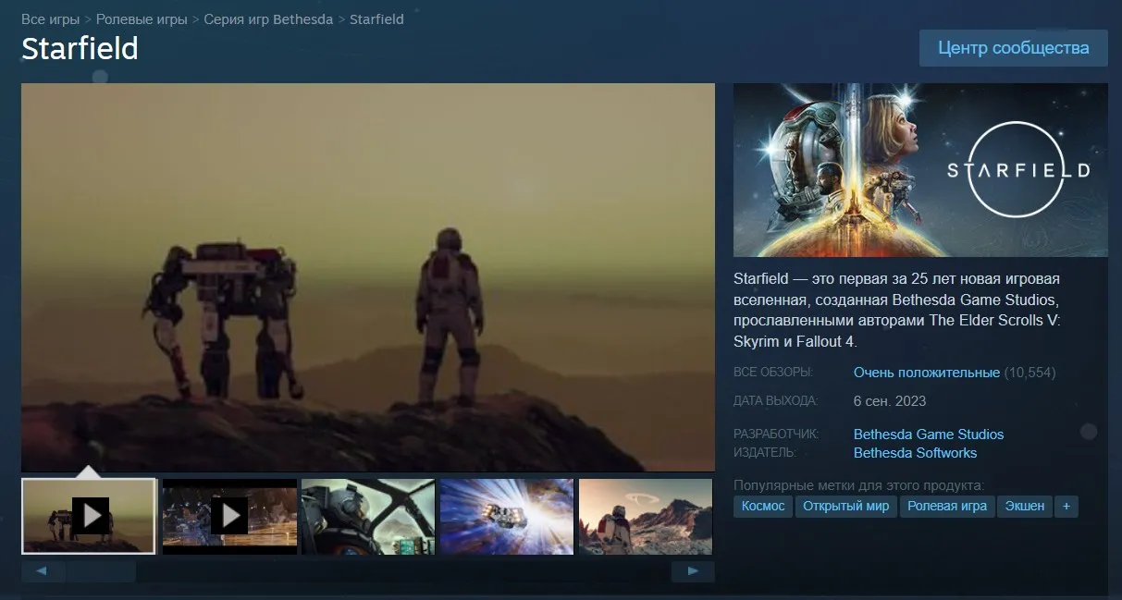Play the second video thumbnail

(229, 516)
